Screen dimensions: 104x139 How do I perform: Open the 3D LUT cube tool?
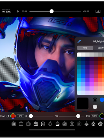point(93,124)
